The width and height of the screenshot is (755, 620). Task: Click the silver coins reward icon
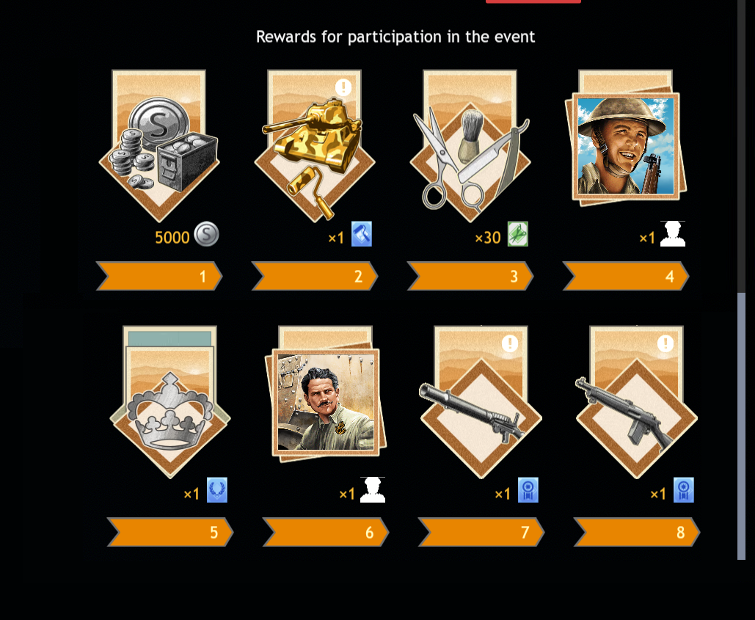tap(159, 146)
